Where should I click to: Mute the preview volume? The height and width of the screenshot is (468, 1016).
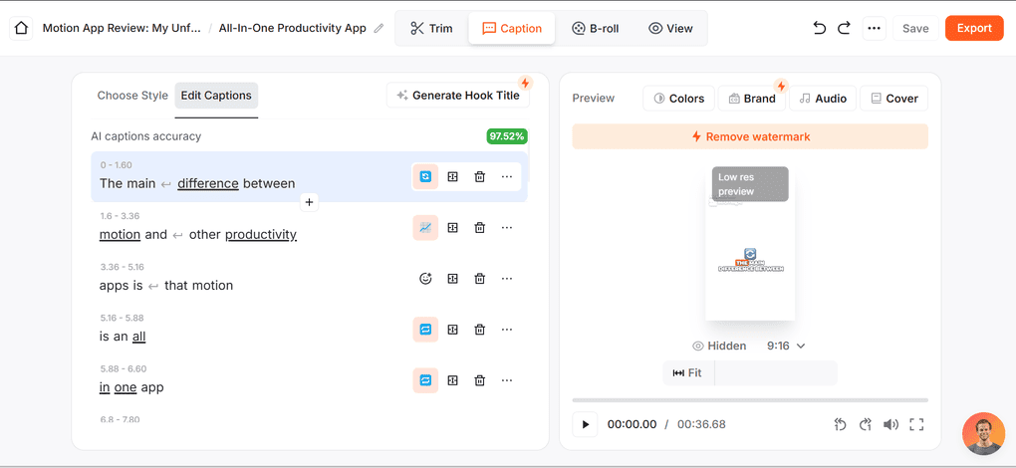click(890, 424)
